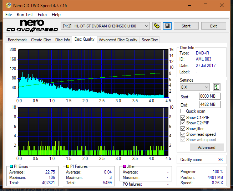This screenshot has height=191, width=233.
Task: Open the Run Test menu
Action: click(x=25, y=15)
